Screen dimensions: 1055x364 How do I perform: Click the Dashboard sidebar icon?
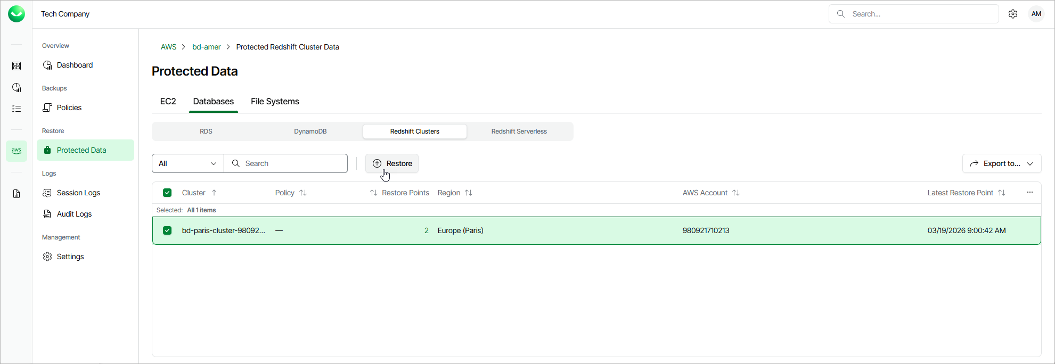(47, 65)
